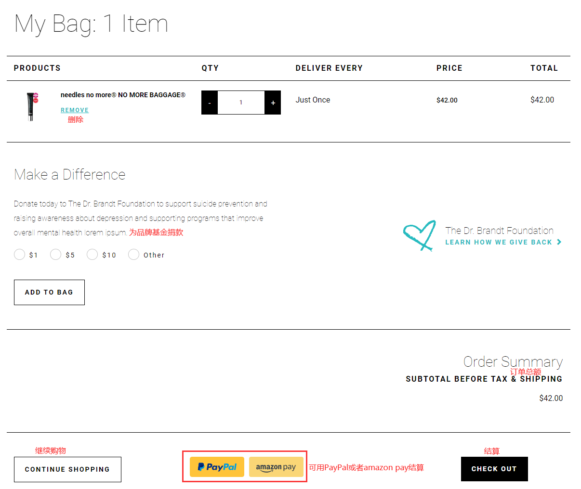
Task: Open Learn How We Give Back link
Action: [498, 242]
